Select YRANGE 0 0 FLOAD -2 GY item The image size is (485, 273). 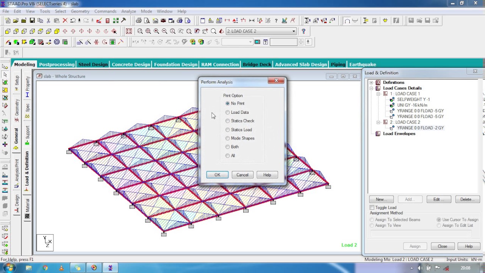pos(420,128)
